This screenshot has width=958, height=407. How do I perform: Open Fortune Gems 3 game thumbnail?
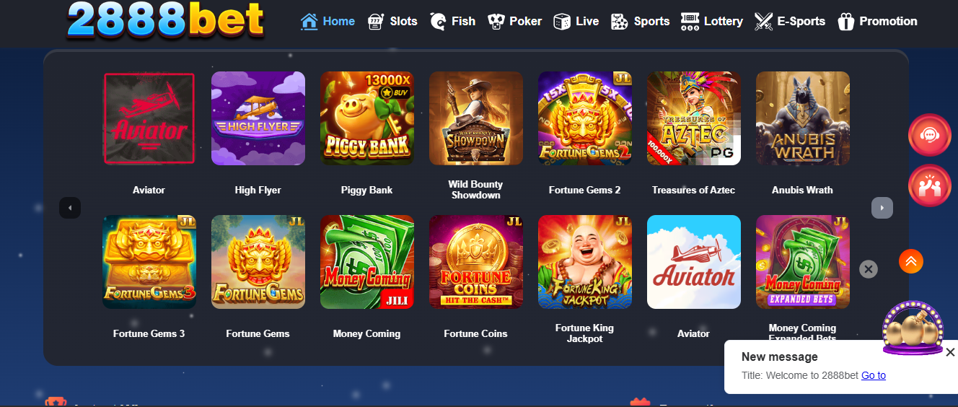(149, 262)
